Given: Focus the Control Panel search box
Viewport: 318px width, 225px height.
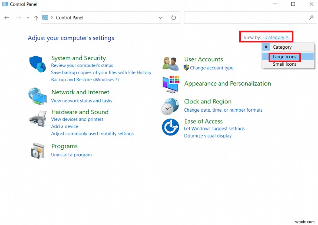Looking at the screenshot, I should (x=246, y=18).
